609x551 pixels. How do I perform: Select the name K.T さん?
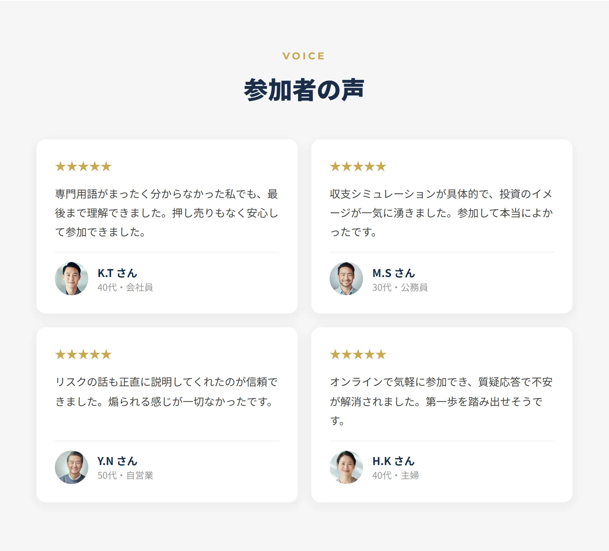(117, 273)
